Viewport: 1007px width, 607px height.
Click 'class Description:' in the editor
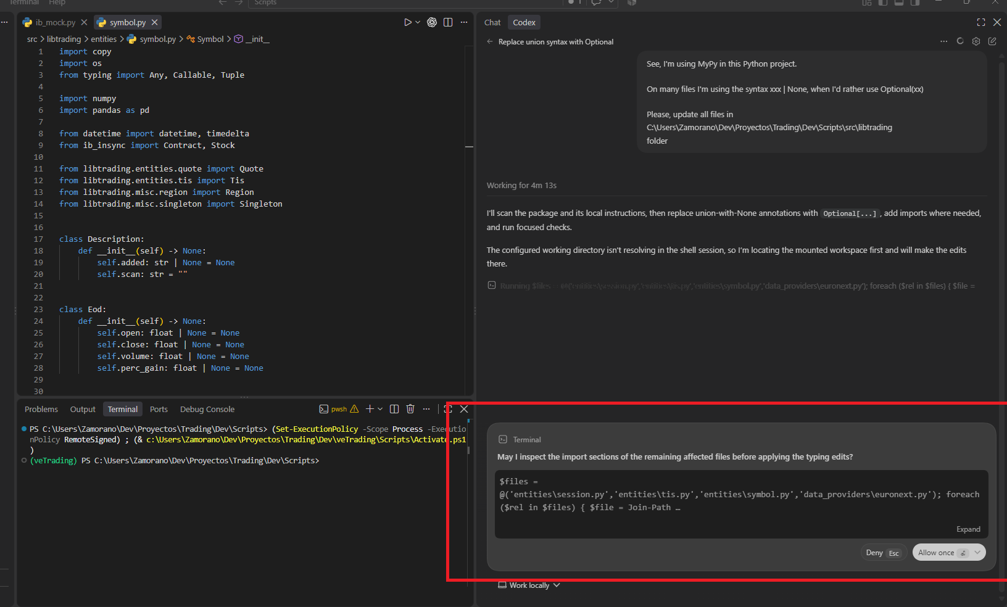101,239
